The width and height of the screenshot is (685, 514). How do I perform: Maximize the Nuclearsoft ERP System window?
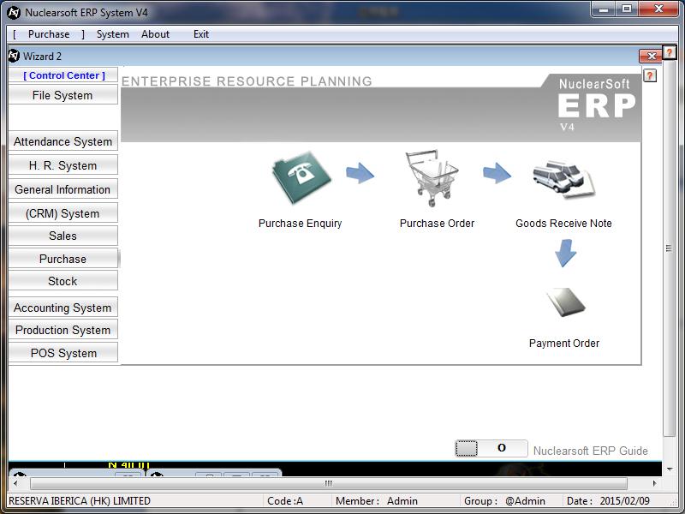627,9
